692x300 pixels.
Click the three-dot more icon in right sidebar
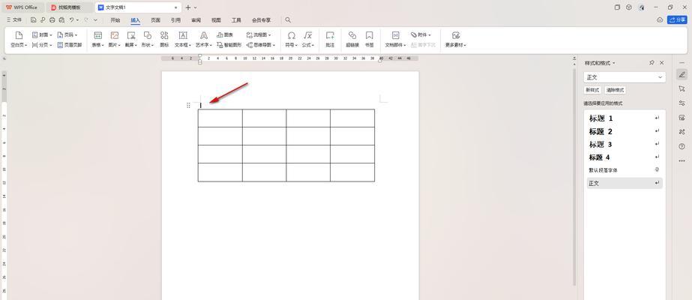pyautogui.click(x=682, y=160)
